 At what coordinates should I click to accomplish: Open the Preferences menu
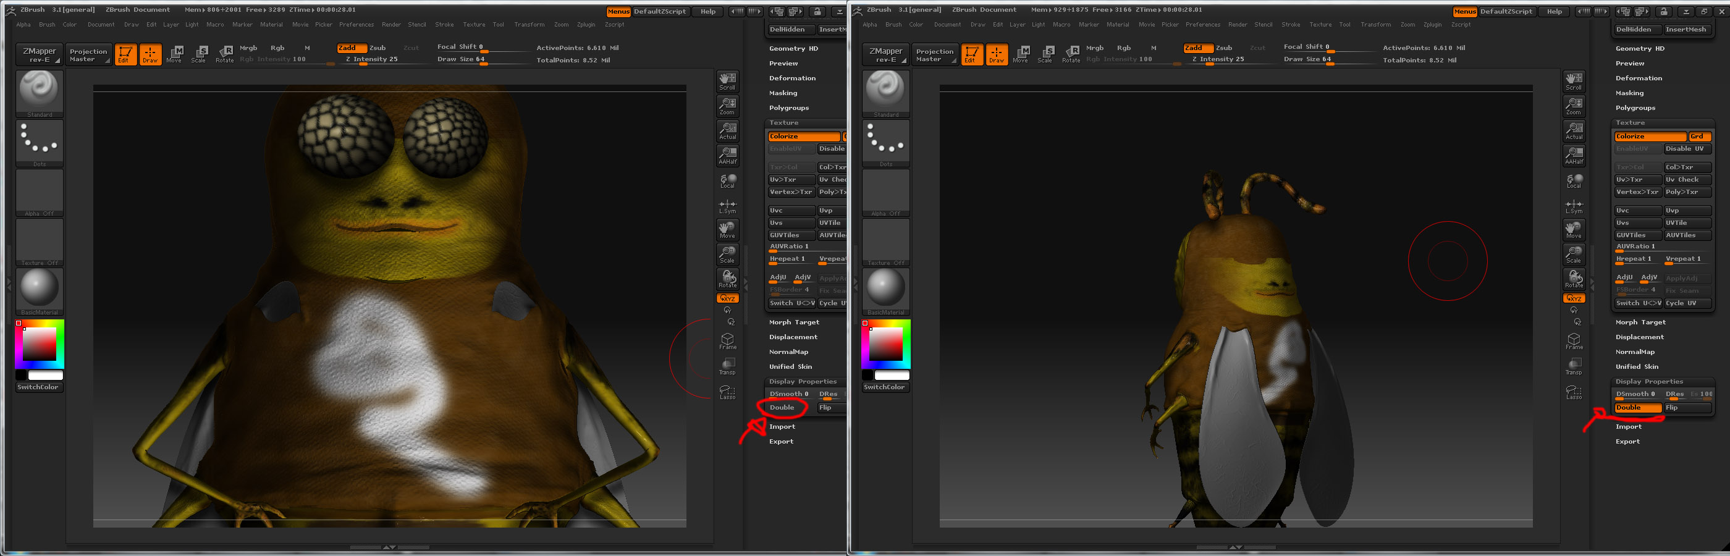(x=357, y=24)
